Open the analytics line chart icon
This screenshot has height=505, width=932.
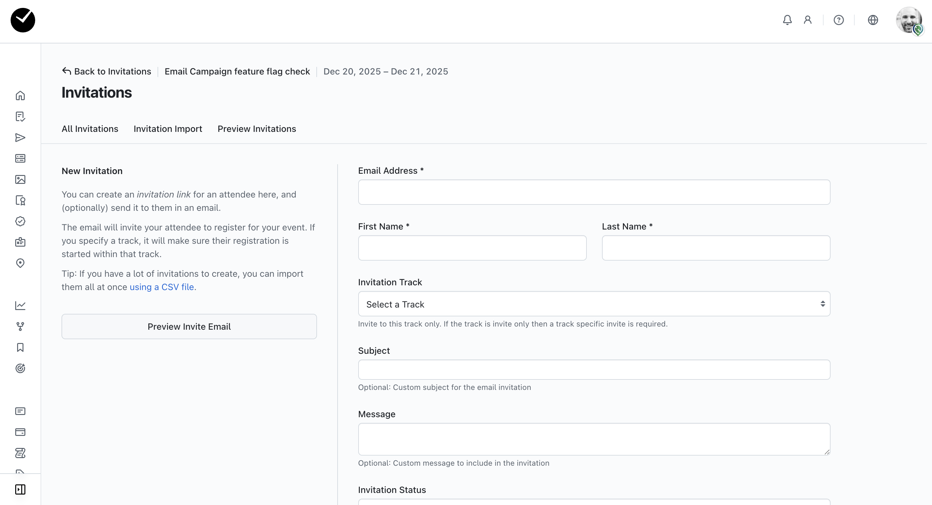tap(20, 305)
